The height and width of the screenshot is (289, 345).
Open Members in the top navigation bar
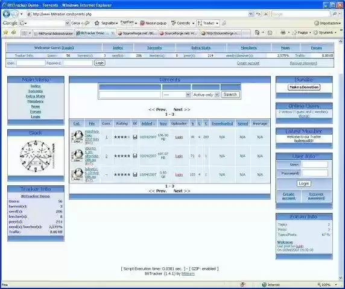click(x=248, y=48)
